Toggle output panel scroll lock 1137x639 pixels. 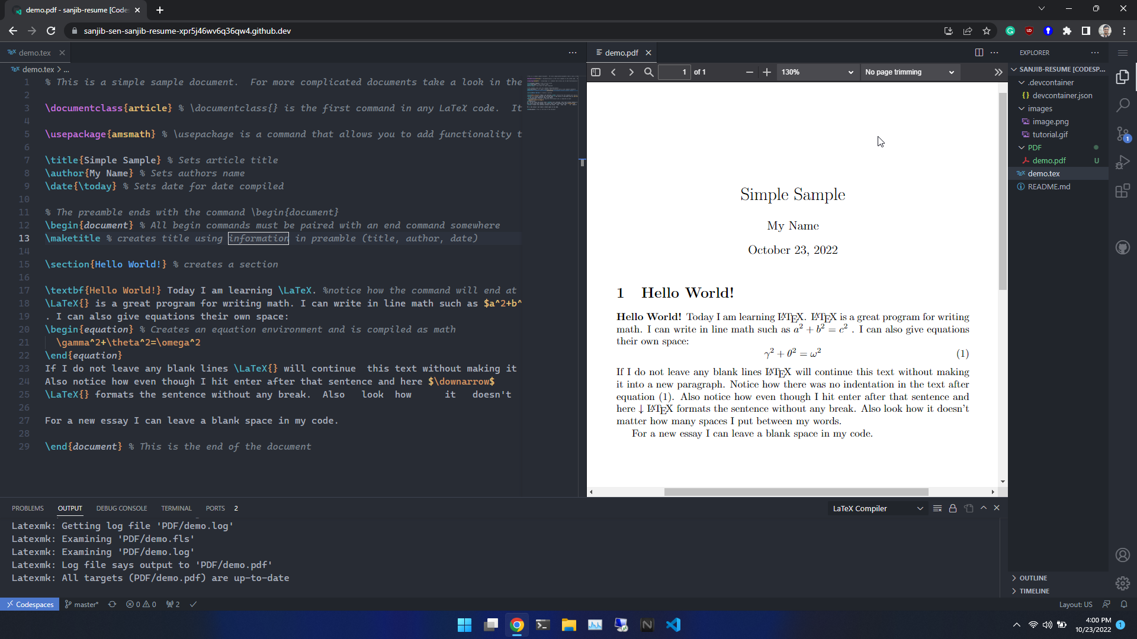(953, 508)
